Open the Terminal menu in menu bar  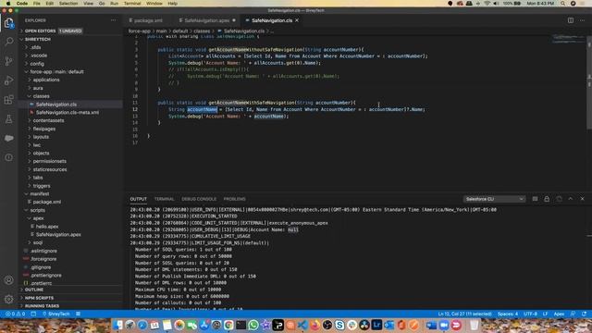point(132,4)
